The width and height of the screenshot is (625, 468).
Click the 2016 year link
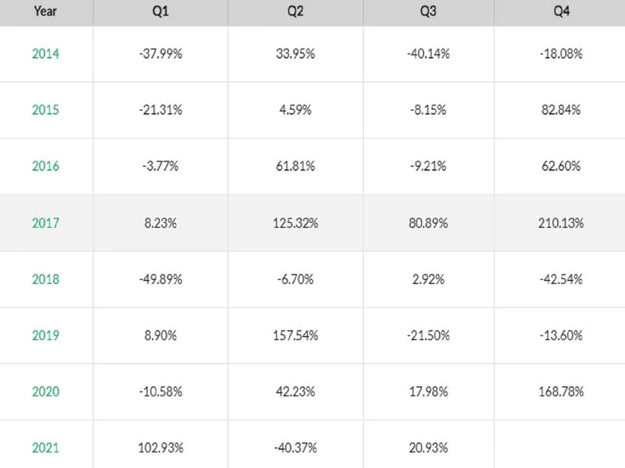[45, 166]
